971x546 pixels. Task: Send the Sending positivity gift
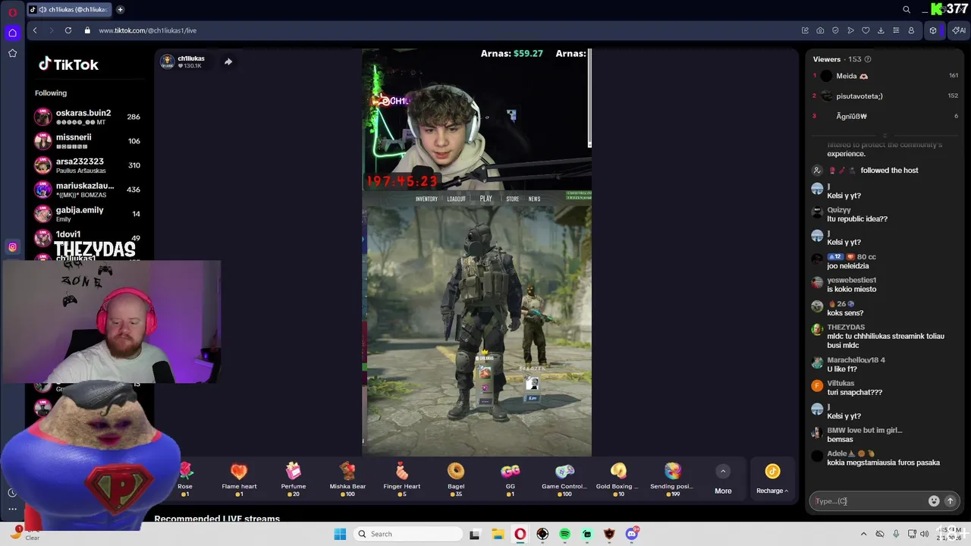(673, 479)
